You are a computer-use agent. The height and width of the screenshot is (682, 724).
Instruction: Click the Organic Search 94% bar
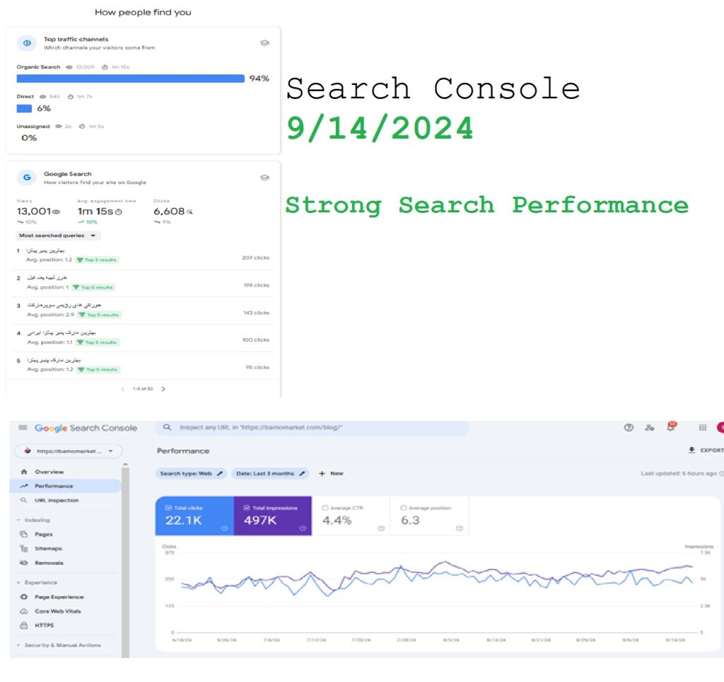[130, 79]
